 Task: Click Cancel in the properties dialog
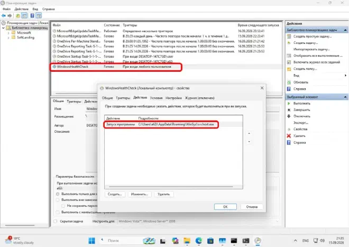coord(252,207)
